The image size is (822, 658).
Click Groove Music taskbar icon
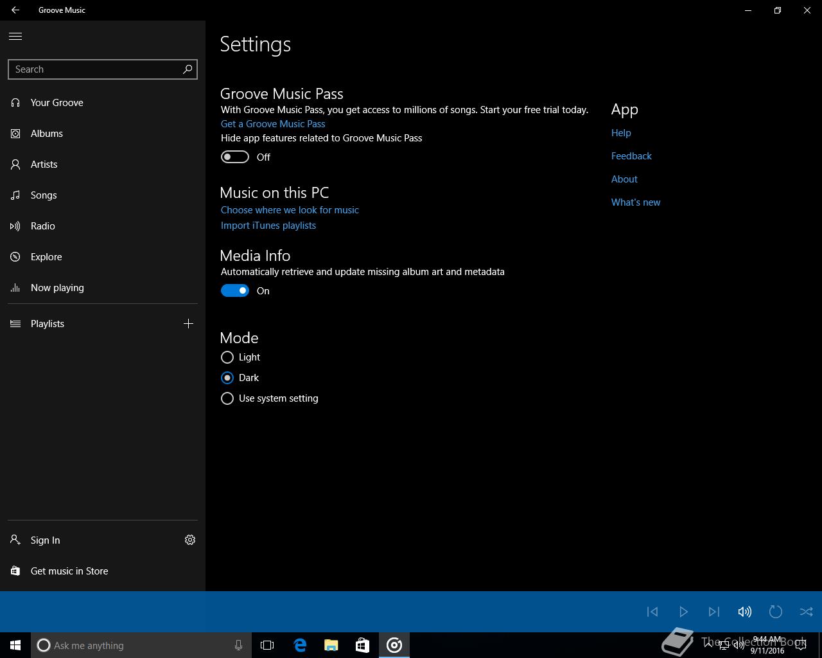tap(394, 645)
